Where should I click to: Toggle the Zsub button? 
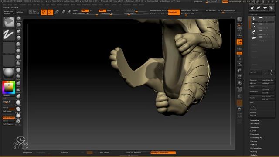click(x=109, y=10)
